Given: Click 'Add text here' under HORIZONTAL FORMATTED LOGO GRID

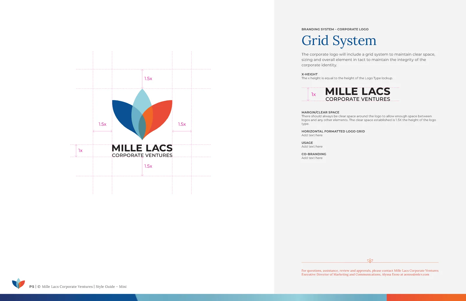Looking at the screenshot, I should click(x=312, y=135).
